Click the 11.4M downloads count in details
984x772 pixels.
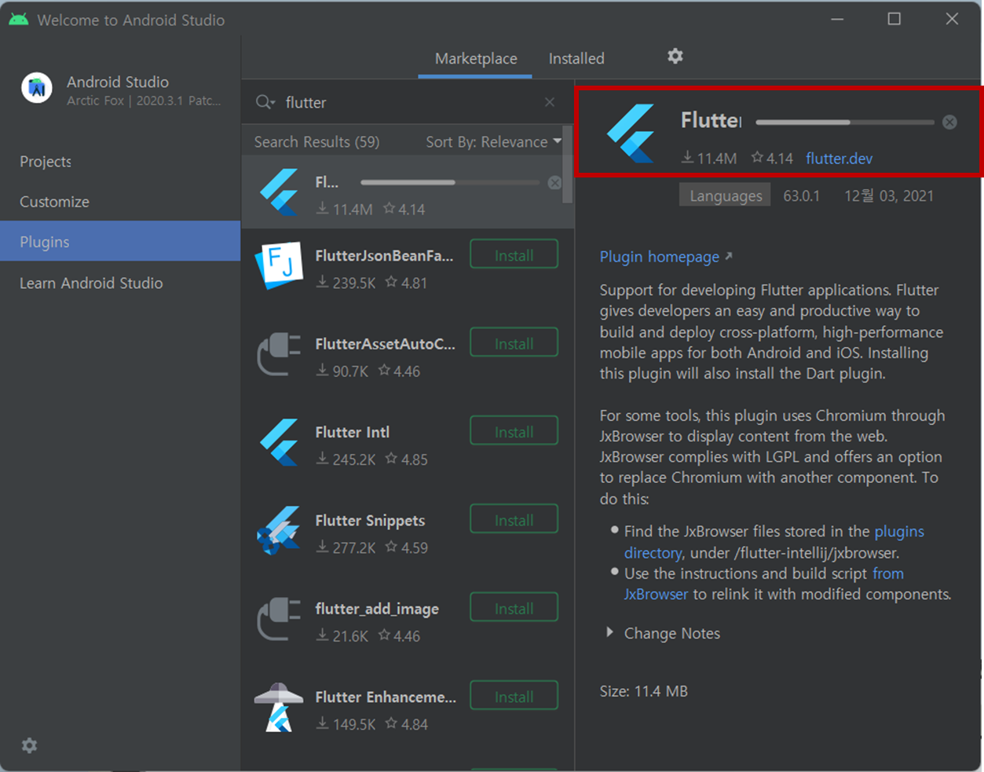click(708, 158)
